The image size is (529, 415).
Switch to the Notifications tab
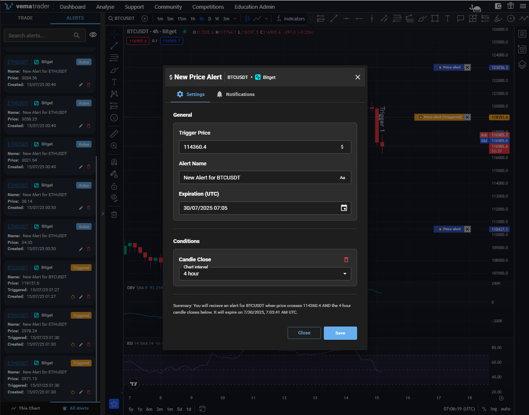click(236, 94)
